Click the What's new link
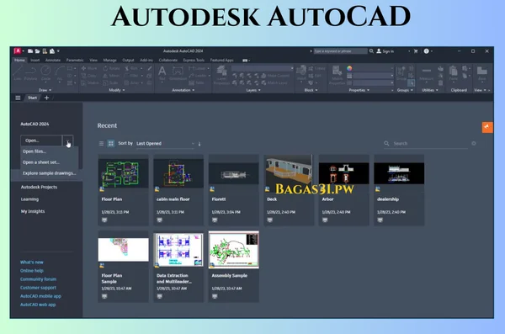Viewport: 505px width, 334px height. (x=32, y=262)
